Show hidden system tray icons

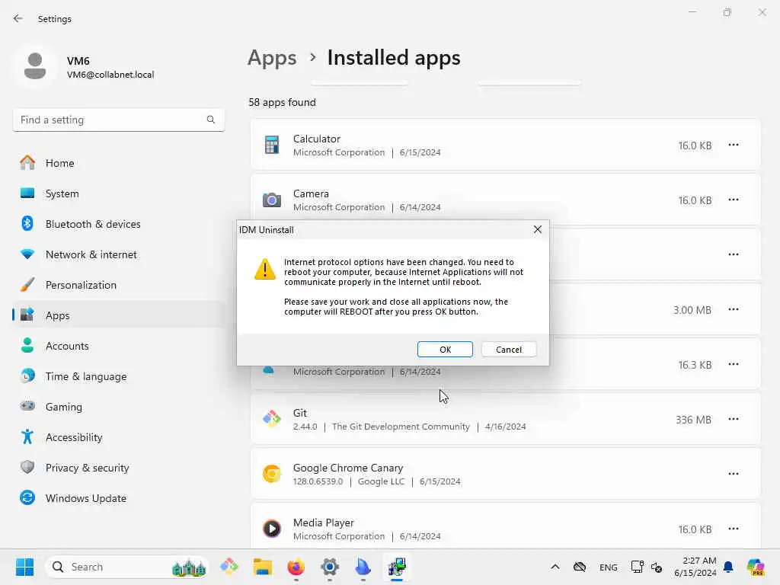coord(555,567)
